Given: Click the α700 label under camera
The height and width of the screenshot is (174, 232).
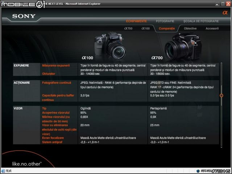Looking at the screenshot, I should (x=157, y=58).
